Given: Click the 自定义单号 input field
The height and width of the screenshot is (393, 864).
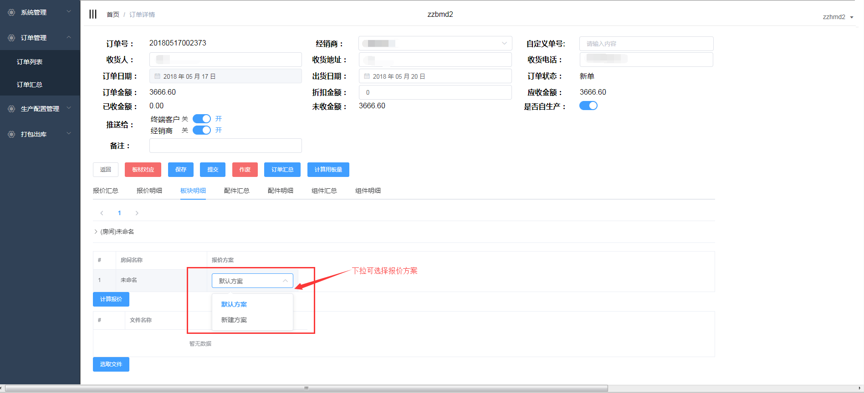Looking at the screenshot, I should (x=646, y=44).
